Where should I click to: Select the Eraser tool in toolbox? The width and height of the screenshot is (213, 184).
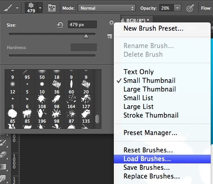(3, 154)
